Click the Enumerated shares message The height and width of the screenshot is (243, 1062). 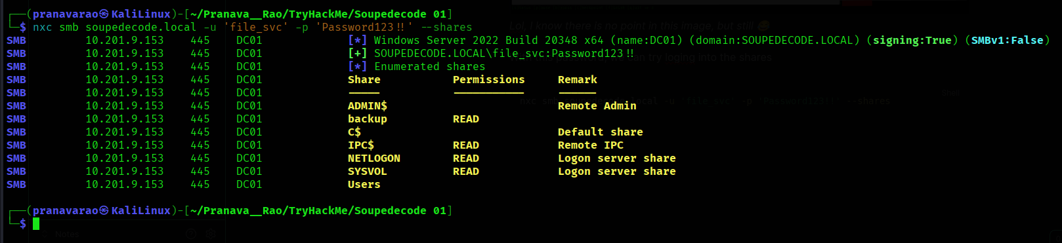coord(430,67)
